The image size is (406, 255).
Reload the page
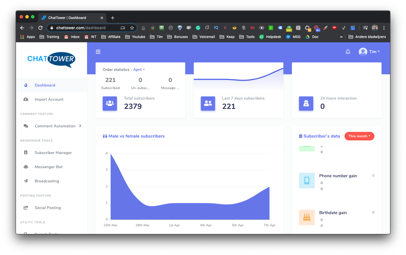click(x=40, y=28)
